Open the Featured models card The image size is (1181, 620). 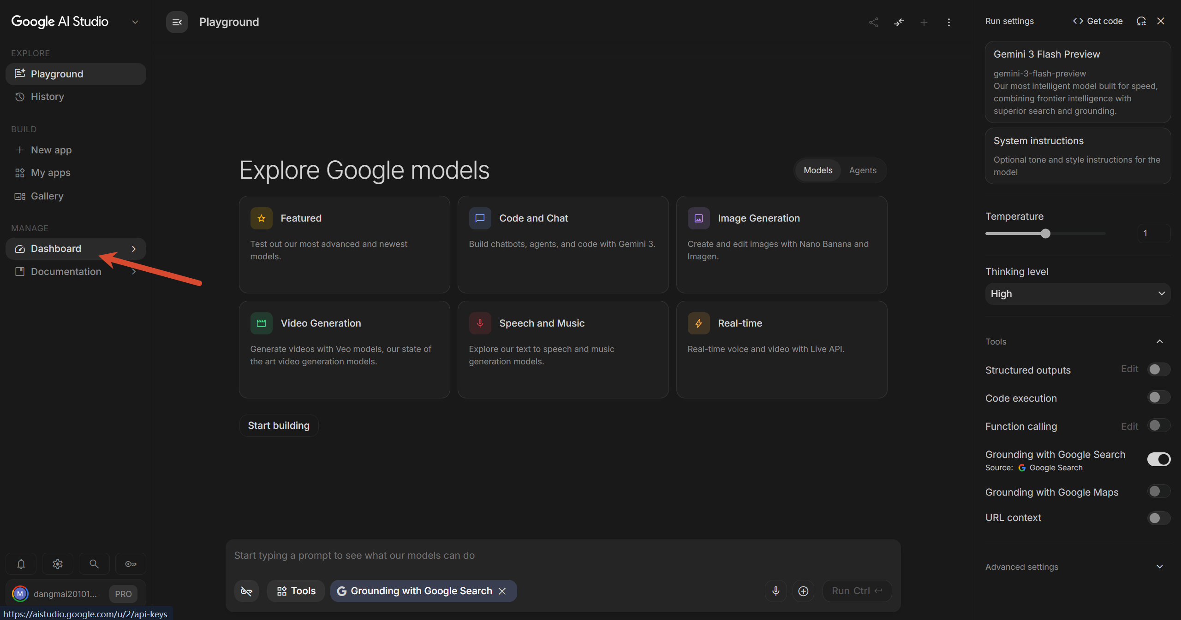click(345, 245)
